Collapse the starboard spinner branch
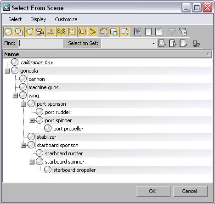Viewport: 215px width, 204px height. click(32, 162)
